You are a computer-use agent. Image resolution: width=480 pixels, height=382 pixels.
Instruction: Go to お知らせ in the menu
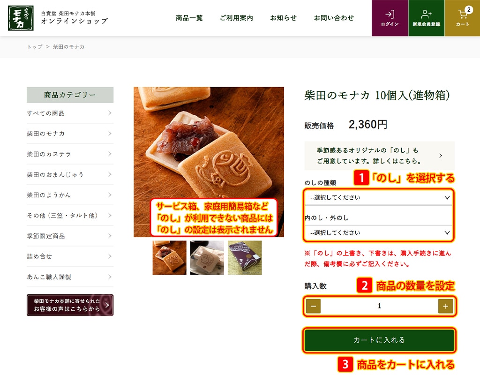coord(283,18)
